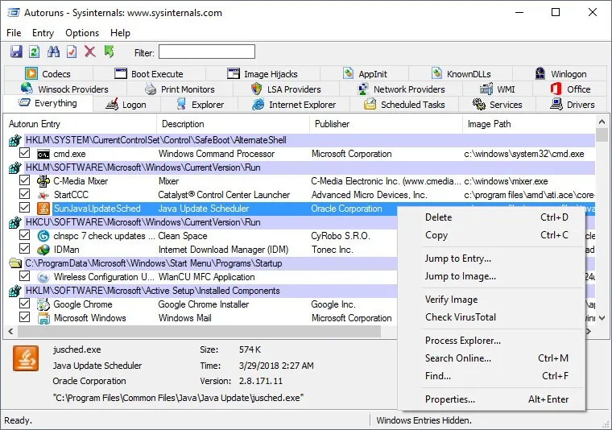Click the green Jump to Entry arrow icon

pos(109,52)
